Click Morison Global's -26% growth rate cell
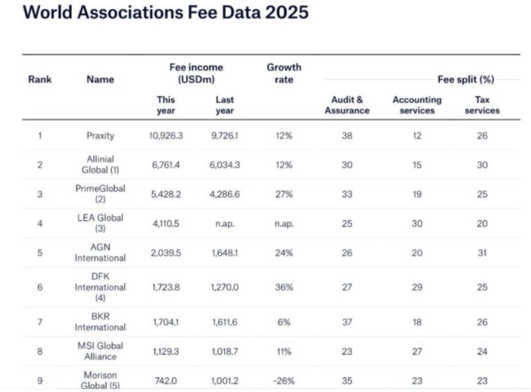The image size is (531, 392). point(283,380)
